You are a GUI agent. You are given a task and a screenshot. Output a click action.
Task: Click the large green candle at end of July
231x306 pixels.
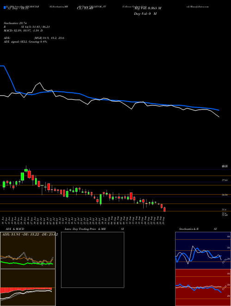pyautogui.click(x=101, y=199)
